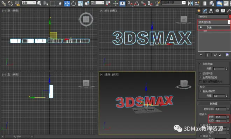Viewport: 231px width, 139px height.
Task: Click the 起始轮廓 value field
Action: click(220, 109)
